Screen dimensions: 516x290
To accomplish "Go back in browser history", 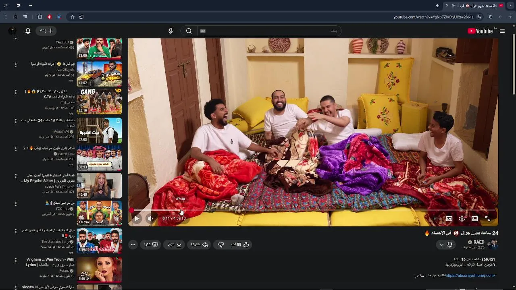I will point(500,17).
